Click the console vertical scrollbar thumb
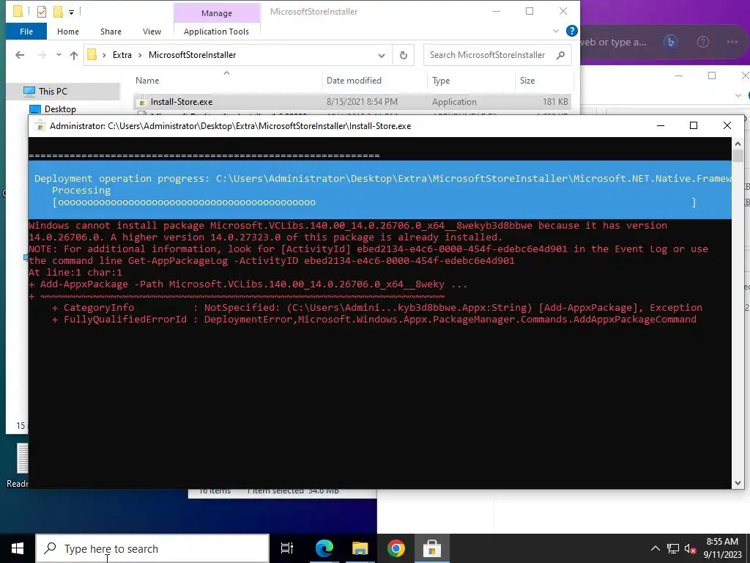 (738, 155)
